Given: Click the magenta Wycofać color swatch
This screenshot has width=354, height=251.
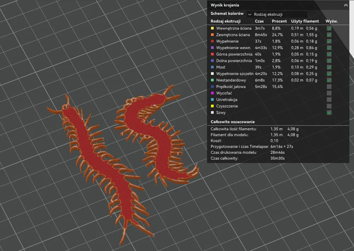Looking at the screenshot, I should (212, 93).
